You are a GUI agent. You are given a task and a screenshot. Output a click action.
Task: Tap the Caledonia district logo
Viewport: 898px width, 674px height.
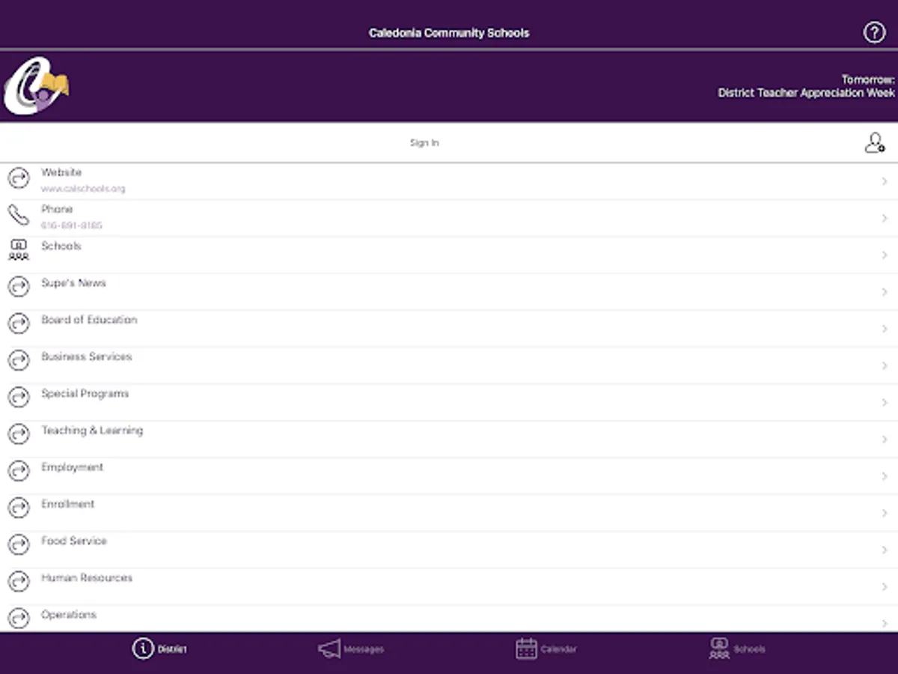(x=36, y=85)
